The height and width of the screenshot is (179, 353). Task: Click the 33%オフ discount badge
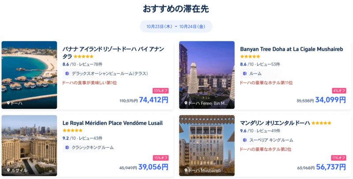(161, 91)
